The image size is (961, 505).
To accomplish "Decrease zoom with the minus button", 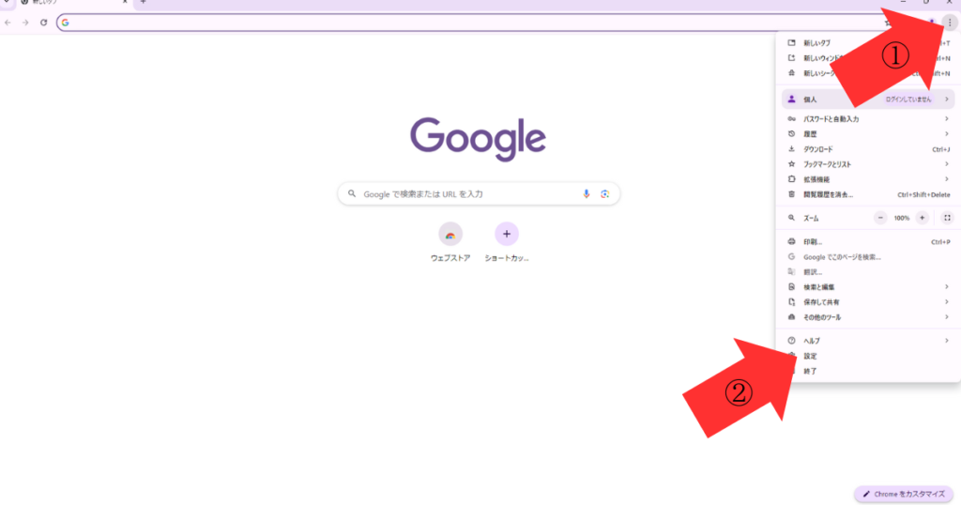I will pos(880,218).
